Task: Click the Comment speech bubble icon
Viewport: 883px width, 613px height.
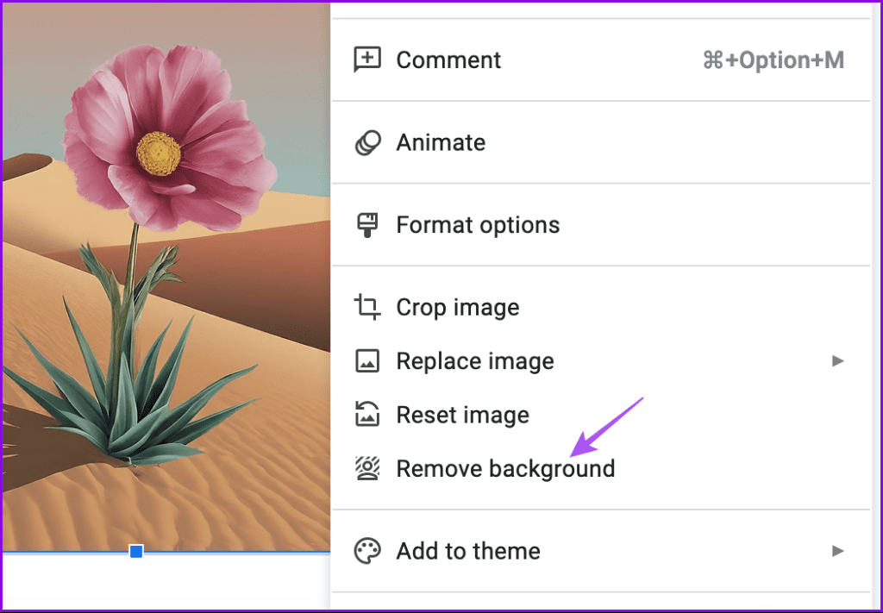Action: [367, 59]
